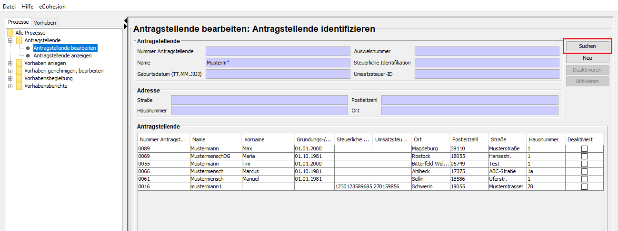This screenshot has width=618, height=231.
Task: Toggle Deaktiviert checkbox for row 0061
Action: pyautogui.click(x=584, y=179)
